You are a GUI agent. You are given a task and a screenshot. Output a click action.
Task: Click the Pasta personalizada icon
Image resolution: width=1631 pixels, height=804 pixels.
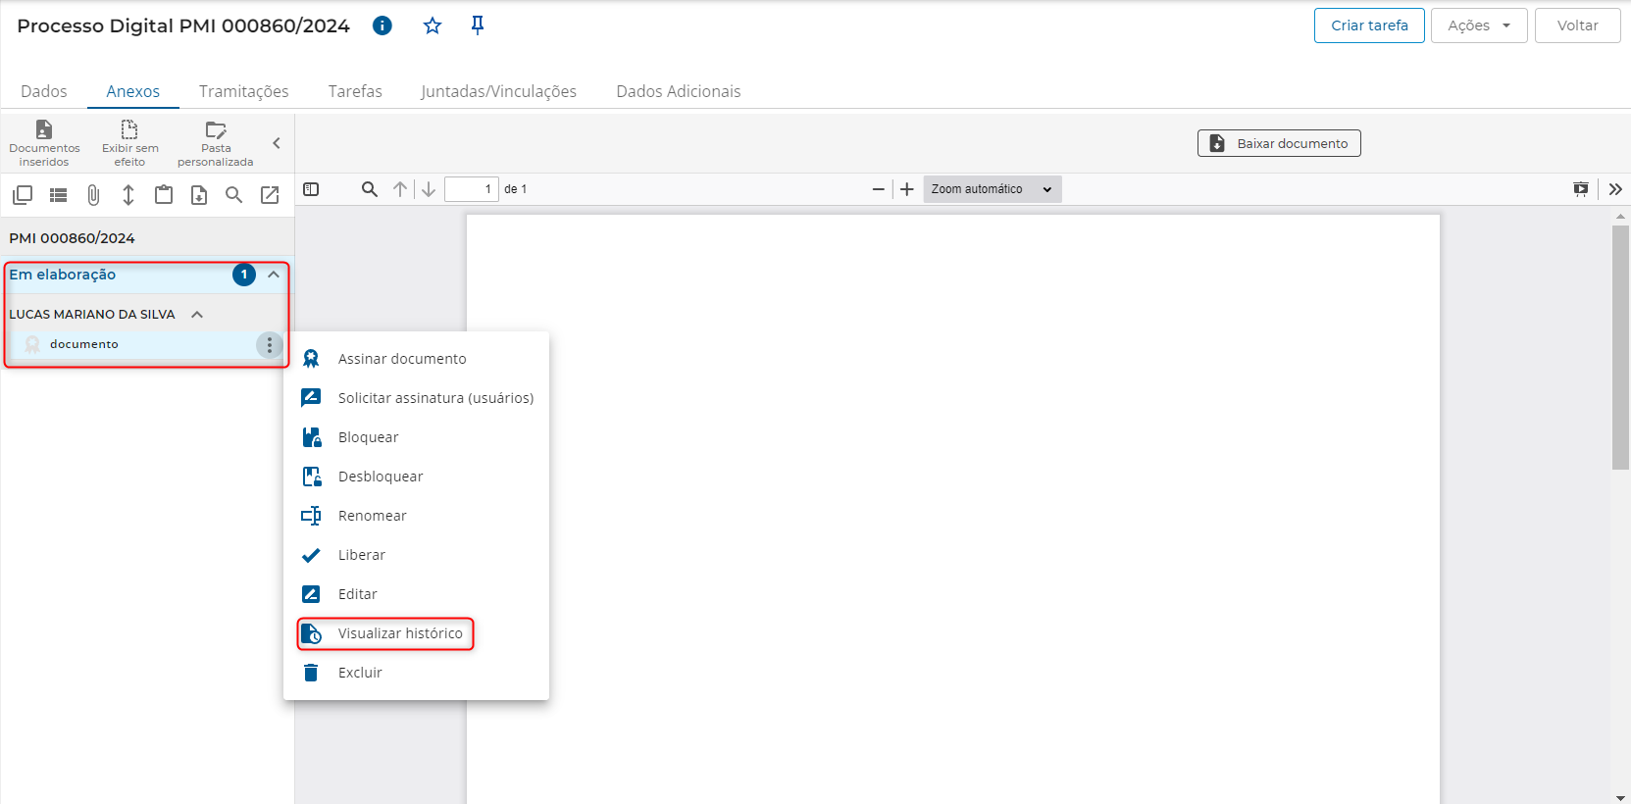[x=216, y=143]
